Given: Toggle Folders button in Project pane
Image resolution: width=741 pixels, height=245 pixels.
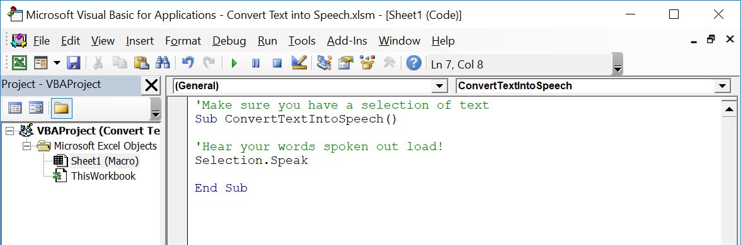Looking at the screenshot, I should 61,109.
